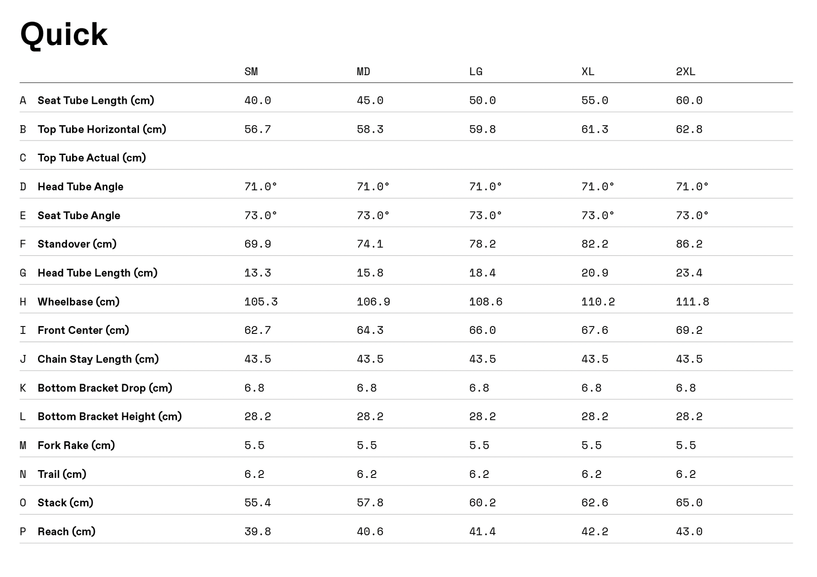Viewport: 817px width, 577px height.
Task: Select the 2XL size column header
Action: 685,72
